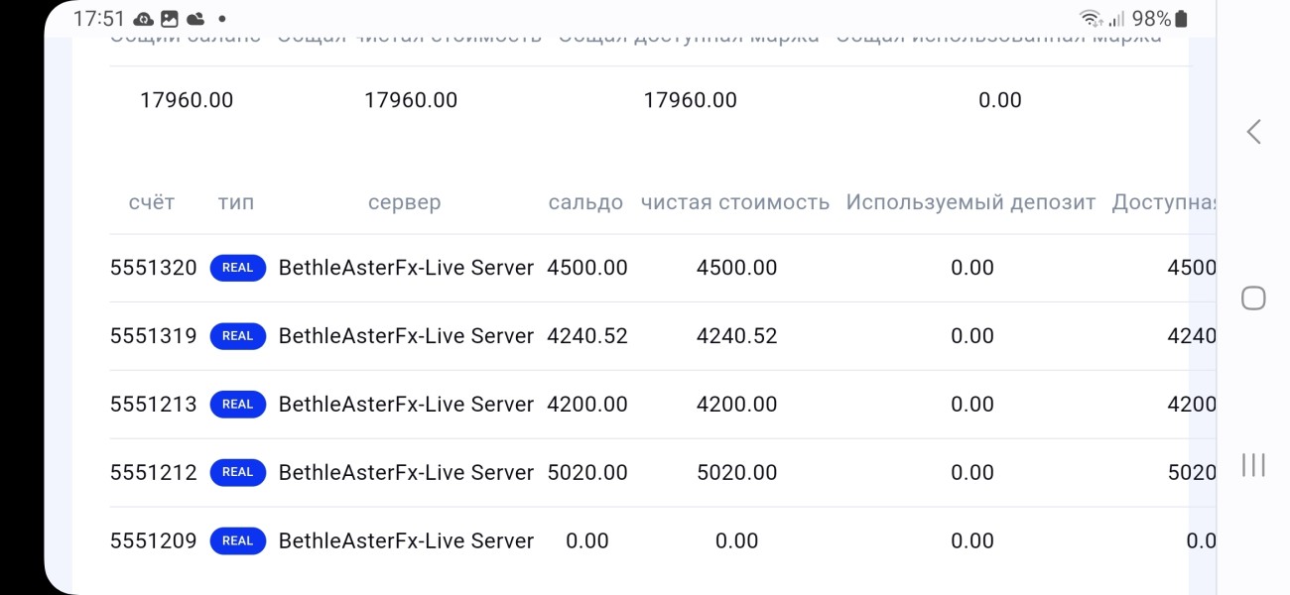
Task: Tap the mobile signal bars icon
Action: (x=1116, y=19)
